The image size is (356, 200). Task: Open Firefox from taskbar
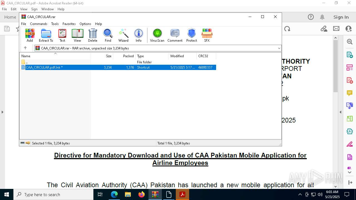(x=142, y=194)
